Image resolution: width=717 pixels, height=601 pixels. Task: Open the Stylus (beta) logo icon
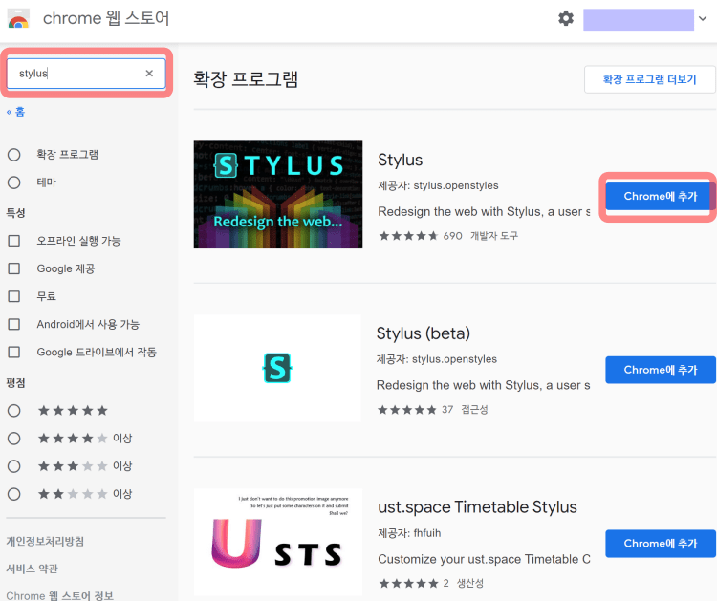(x=277, y=368)
